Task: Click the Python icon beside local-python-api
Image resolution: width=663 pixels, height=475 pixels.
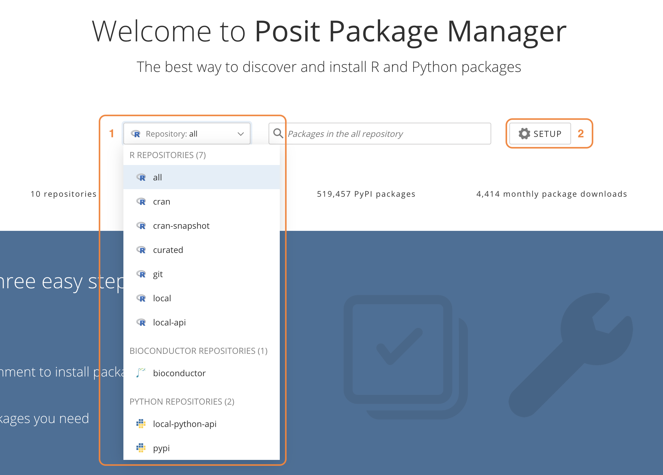Action: click(141, 424)
